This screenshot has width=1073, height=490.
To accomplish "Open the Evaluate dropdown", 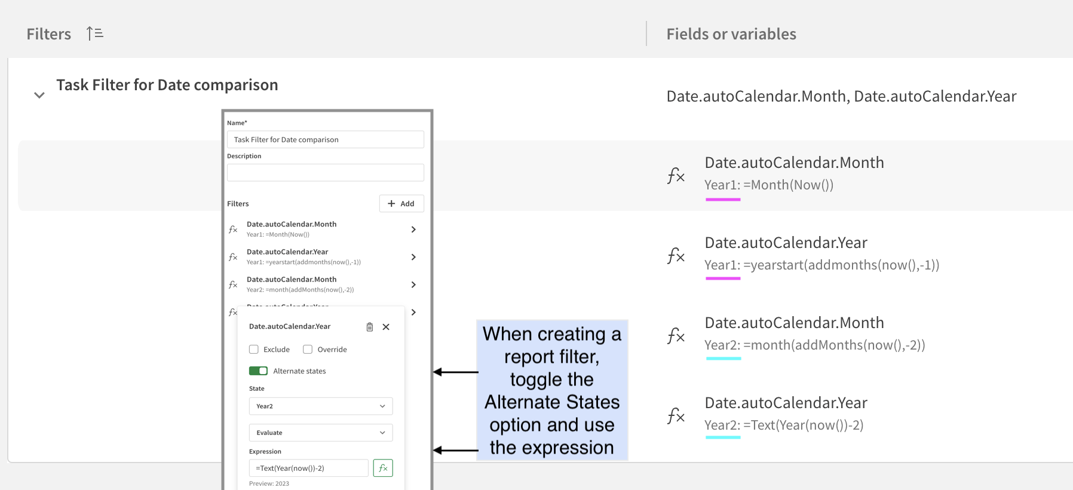I will pyautogui.click(x=321, y=433).
